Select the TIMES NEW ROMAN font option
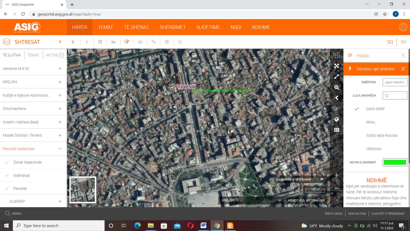 pyautogui.click(x=382, y=135)
